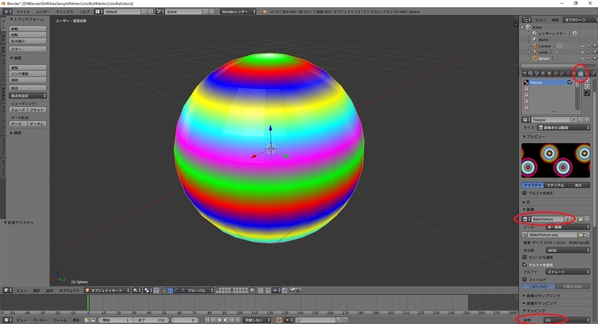Click the Camera icon in the outliner

coord(535,46)
